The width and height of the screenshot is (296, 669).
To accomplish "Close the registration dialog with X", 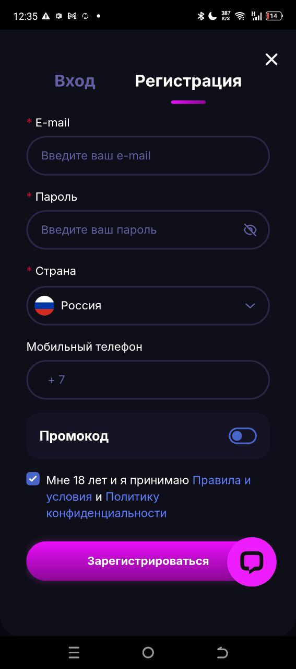I will (271, 60).
